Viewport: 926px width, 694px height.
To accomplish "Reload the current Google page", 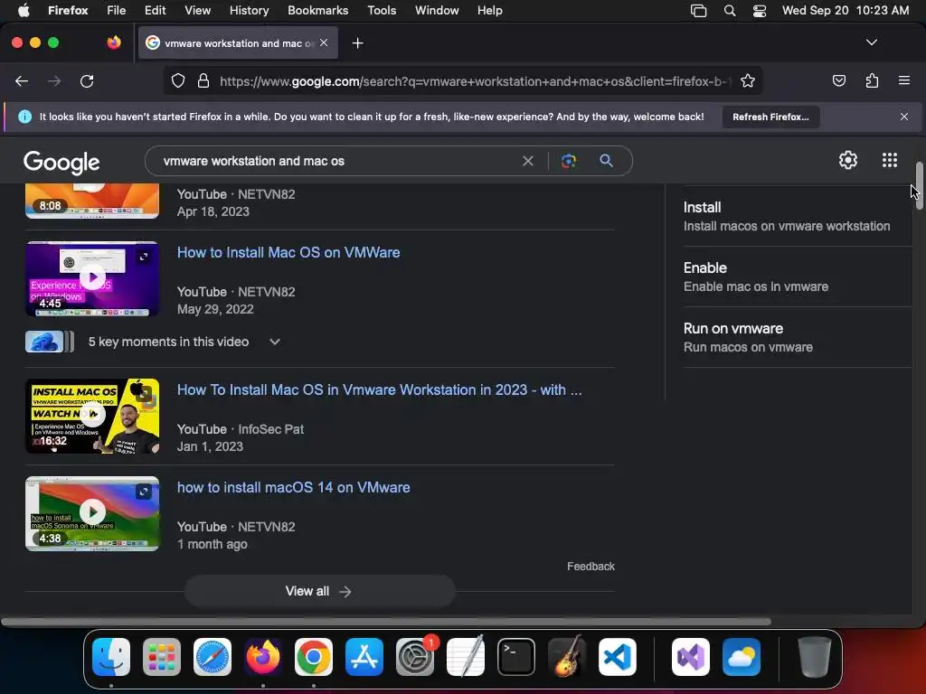I will point(87,80).
